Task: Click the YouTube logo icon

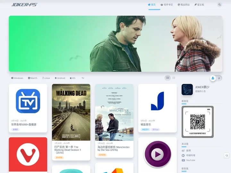Action: 183,160
